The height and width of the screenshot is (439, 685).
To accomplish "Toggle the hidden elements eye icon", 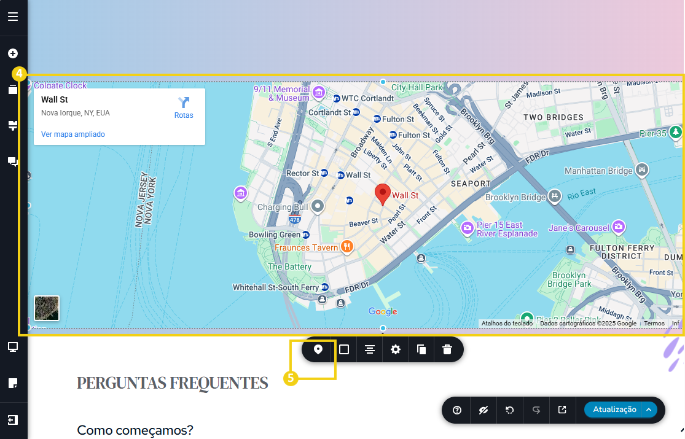I will 483,410.
